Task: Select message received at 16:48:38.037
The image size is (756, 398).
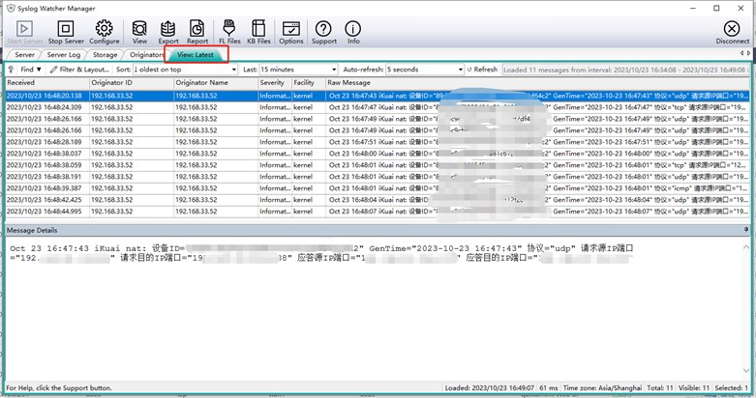Action: 378,154
